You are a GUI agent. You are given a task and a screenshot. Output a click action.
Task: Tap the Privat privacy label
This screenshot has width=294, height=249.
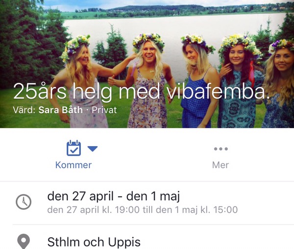pyautogui.click(x=104, y=110)
